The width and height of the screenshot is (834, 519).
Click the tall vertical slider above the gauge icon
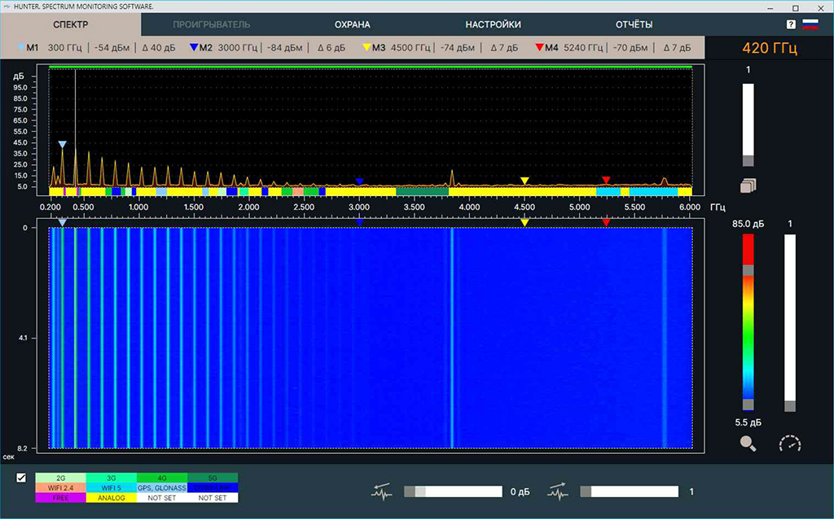point(790,323)
